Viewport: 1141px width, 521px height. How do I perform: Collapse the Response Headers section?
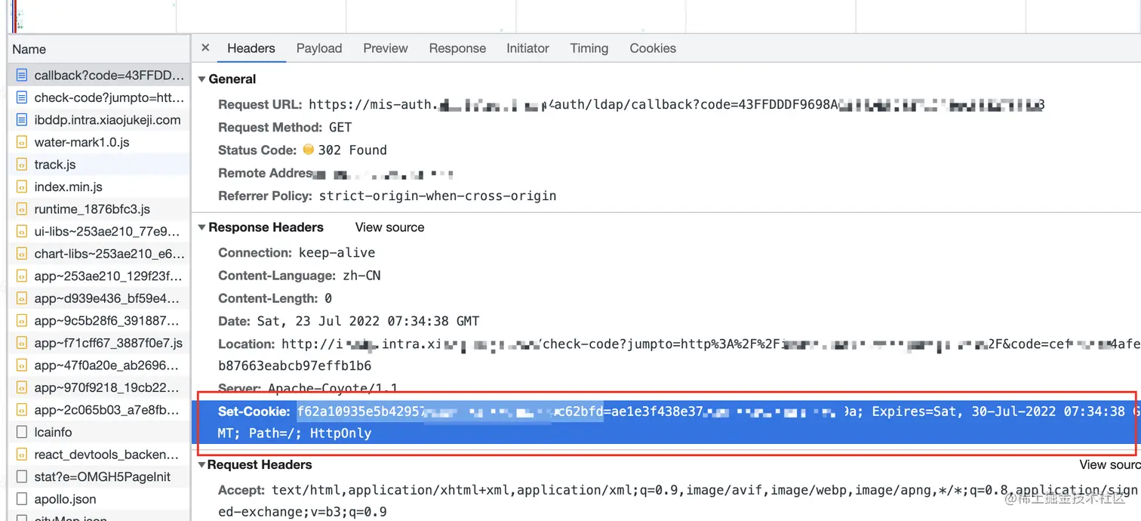(202, 227)
